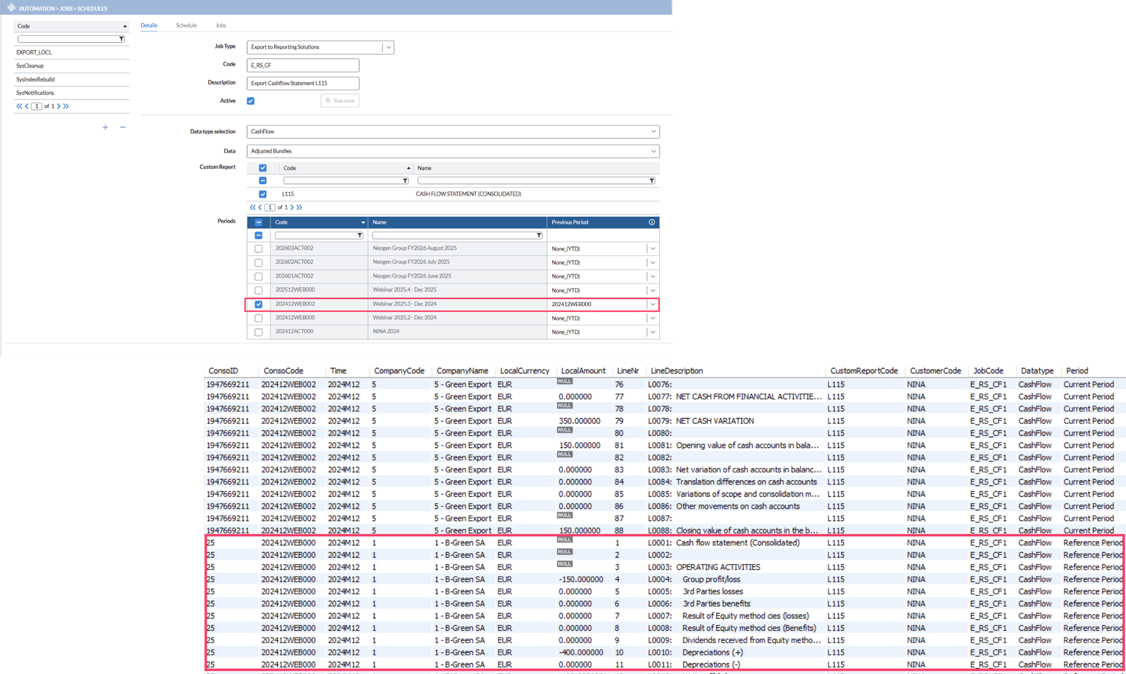Viewport: 1126px width, 674px height.
Task: Go to first page of Custom Report
Action: point(253,207)
